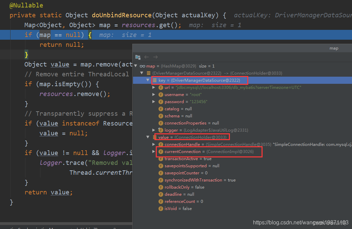
Task: Click field icon beside rollbackOnly
Action: tap(161, 187)
